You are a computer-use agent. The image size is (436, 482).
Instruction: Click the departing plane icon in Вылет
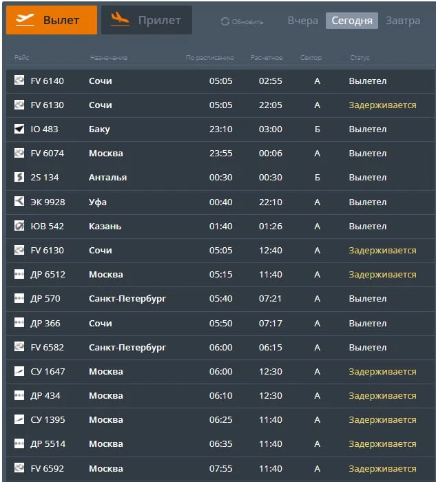(25, 20)
